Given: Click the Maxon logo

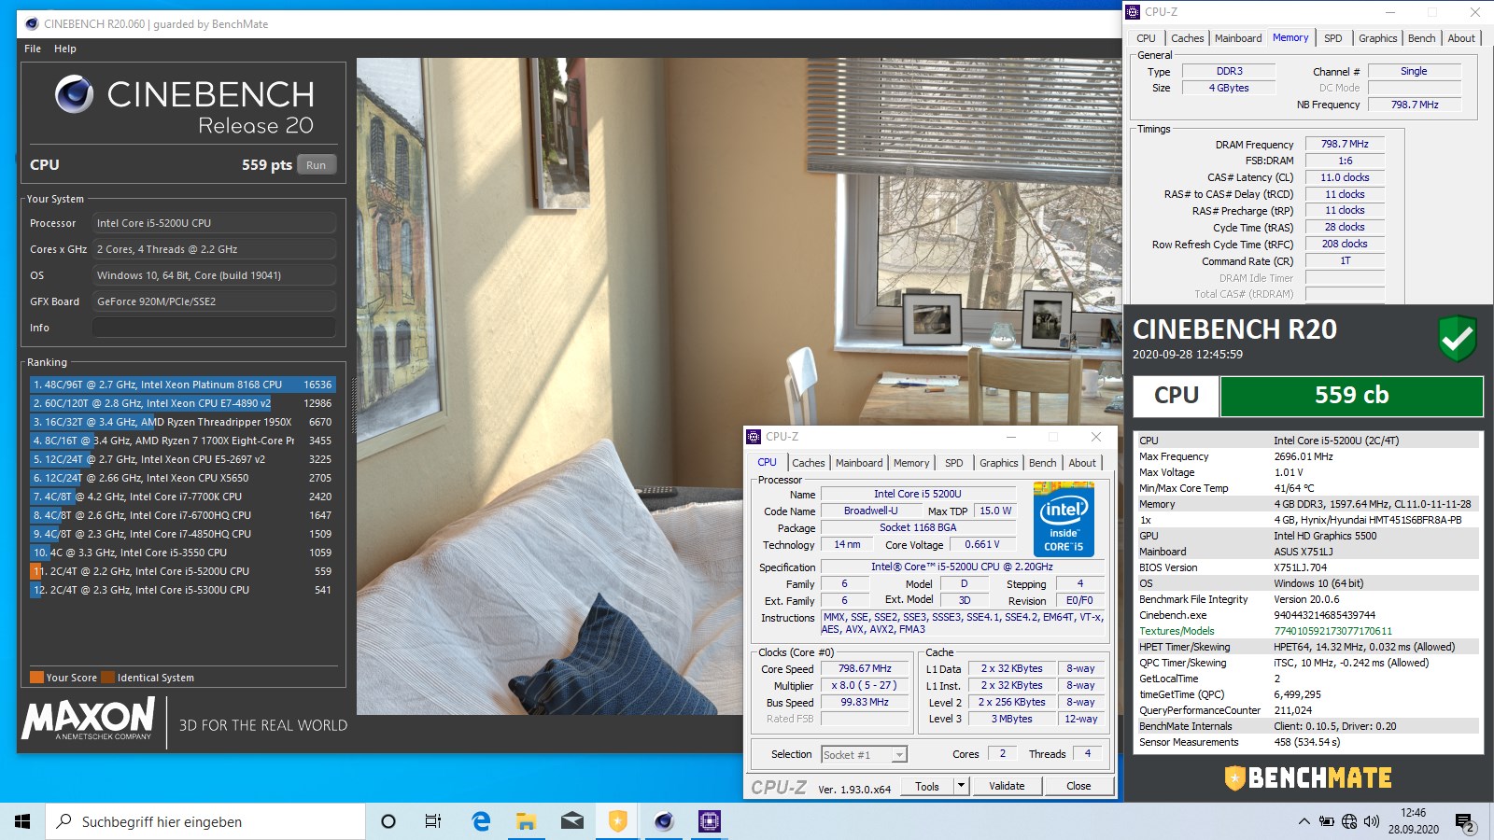Looking at the screenshot, I should point(89,719).
